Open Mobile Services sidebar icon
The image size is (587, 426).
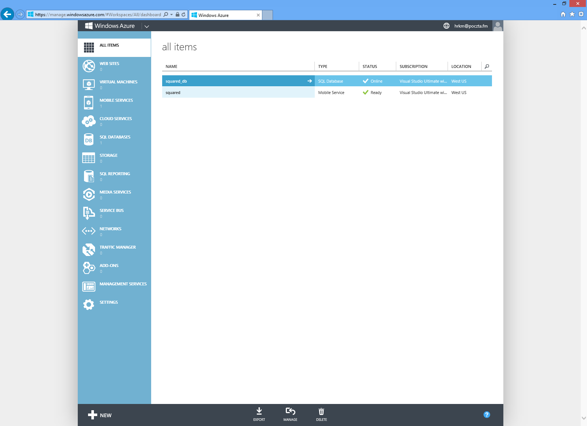89,103
